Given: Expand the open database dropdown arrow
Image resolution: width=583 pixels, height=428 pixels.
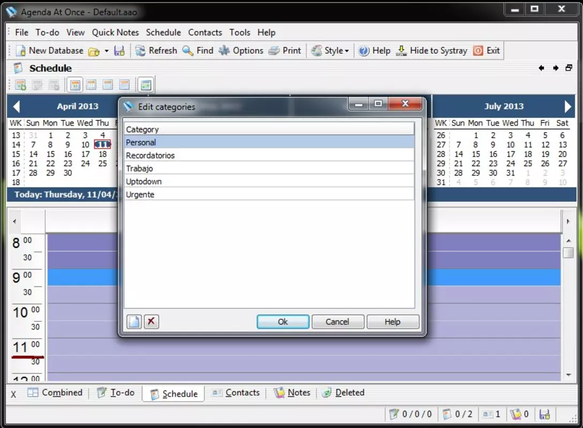Looking at the screenshot, I should pos(107,51).
